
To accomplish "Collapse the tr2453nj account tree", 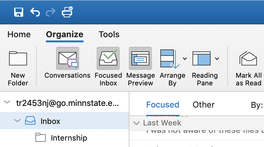I will pos(7,102).
